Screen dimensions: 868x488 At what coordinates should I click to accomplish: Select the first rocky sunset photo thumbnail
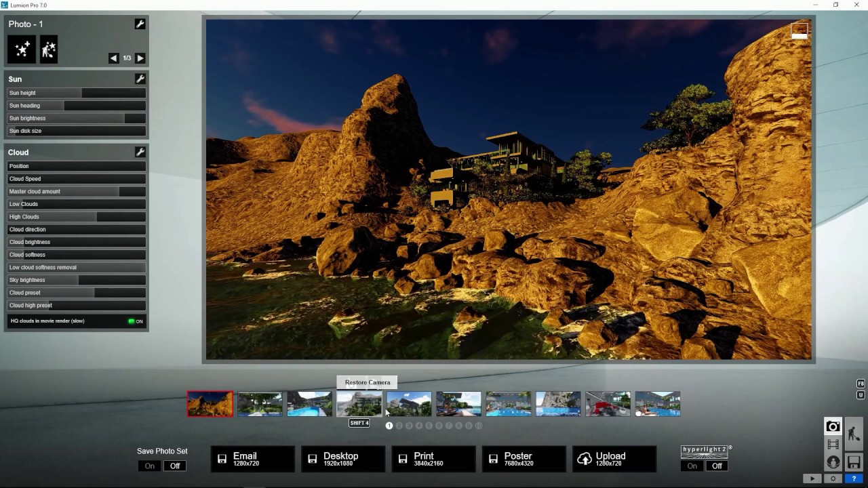210,404
